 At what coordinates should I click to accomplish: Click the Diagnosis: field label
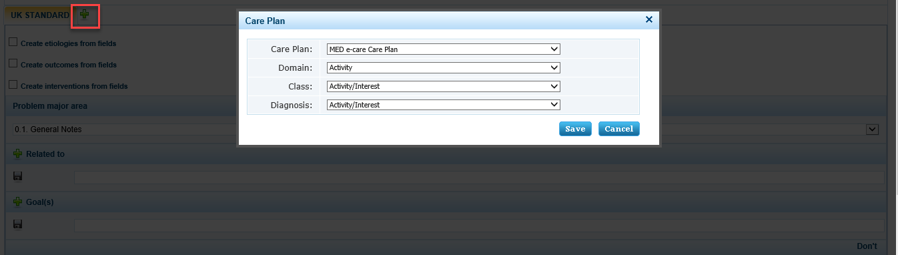click(x=292, y=105)
